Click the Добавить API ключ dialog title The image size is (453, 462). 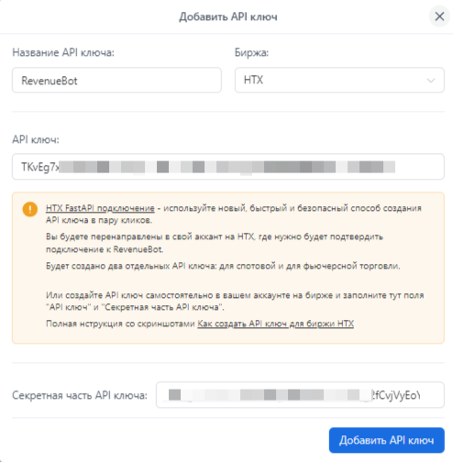(x=228, y=16)
